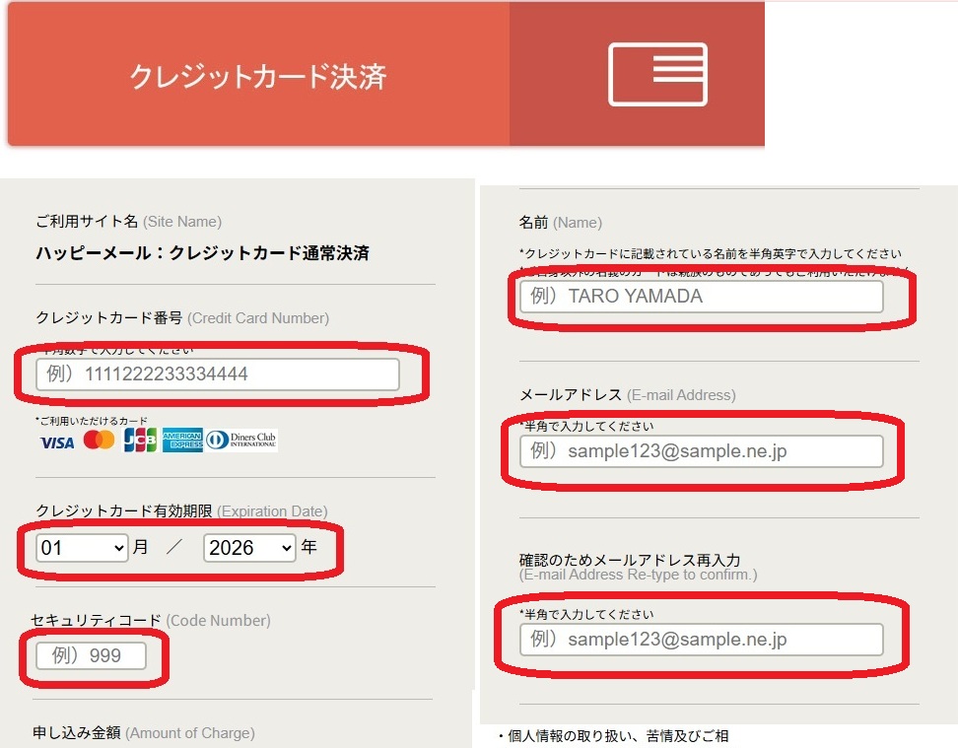Click the Diners Club International logo
958x748 pixels.
(x=241, y=441)
